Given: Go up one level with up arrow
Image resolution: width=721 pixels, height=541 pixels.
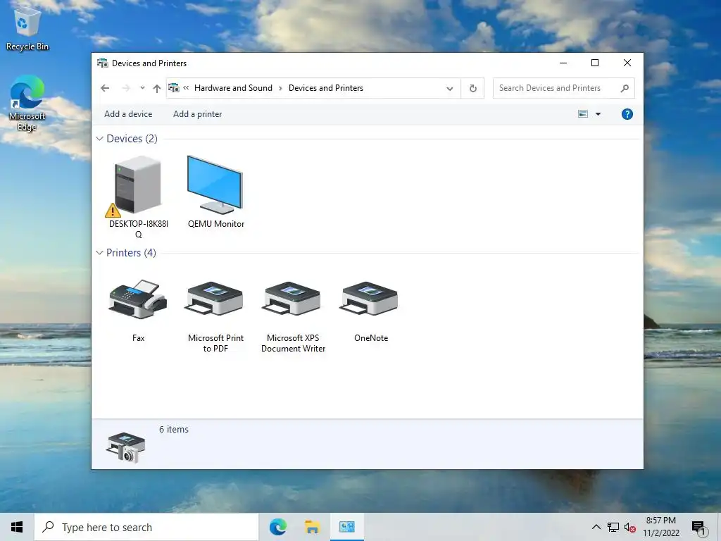Looking at the screenshot, I should [x=157, y=88].
